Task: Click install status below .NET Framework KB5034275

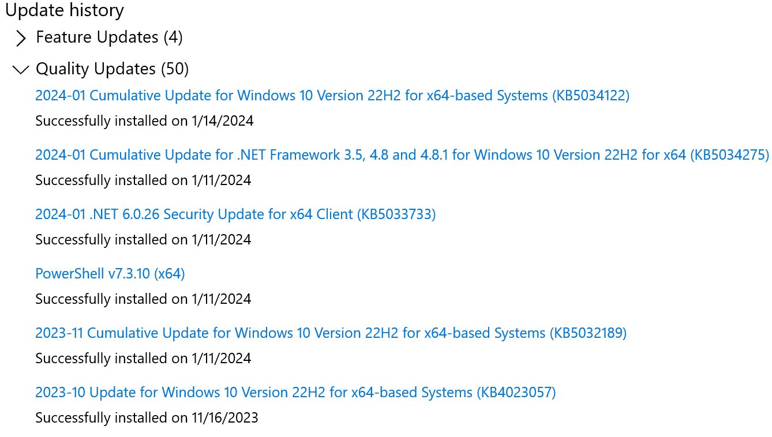Action: (x=143, y=180)
